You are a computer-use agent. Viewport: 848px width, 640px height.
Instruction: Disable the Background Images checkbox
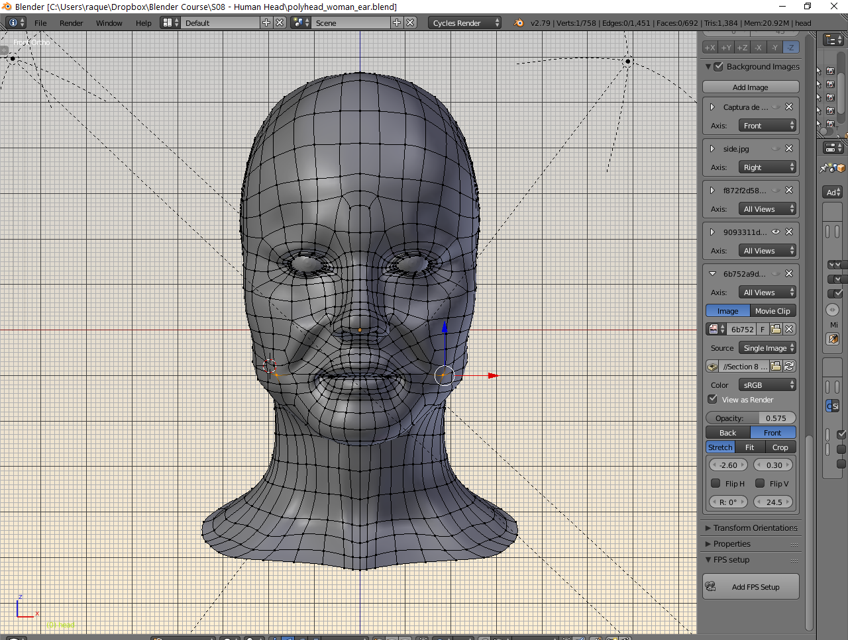pyautogui.click(x=719, y=66)
